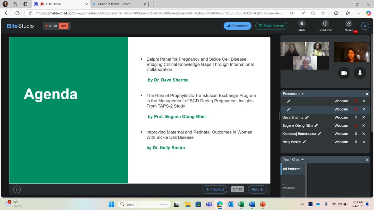Go back in the browser
The width and height of the screenshot is (374, 210).
7,13
